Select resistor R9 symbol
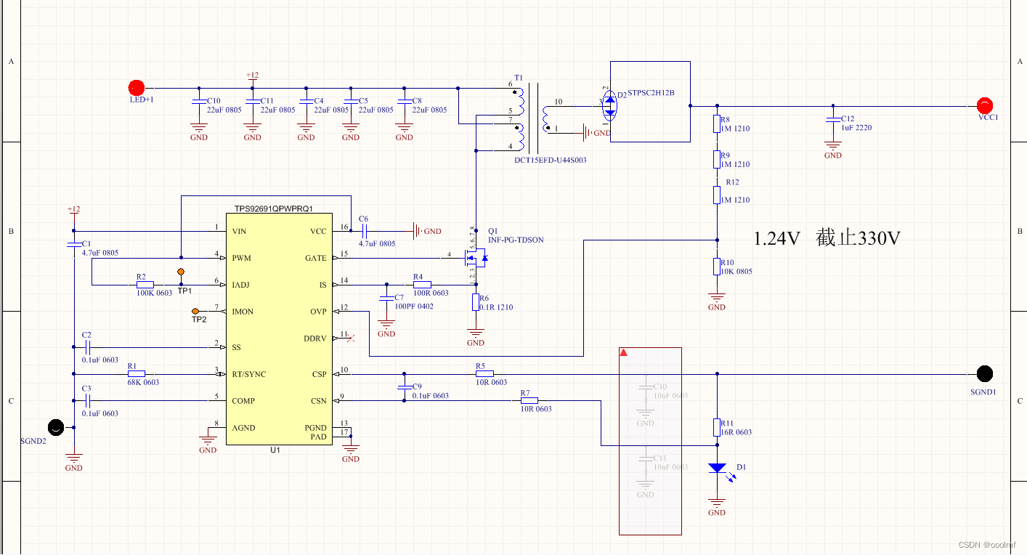 [717, 158]
